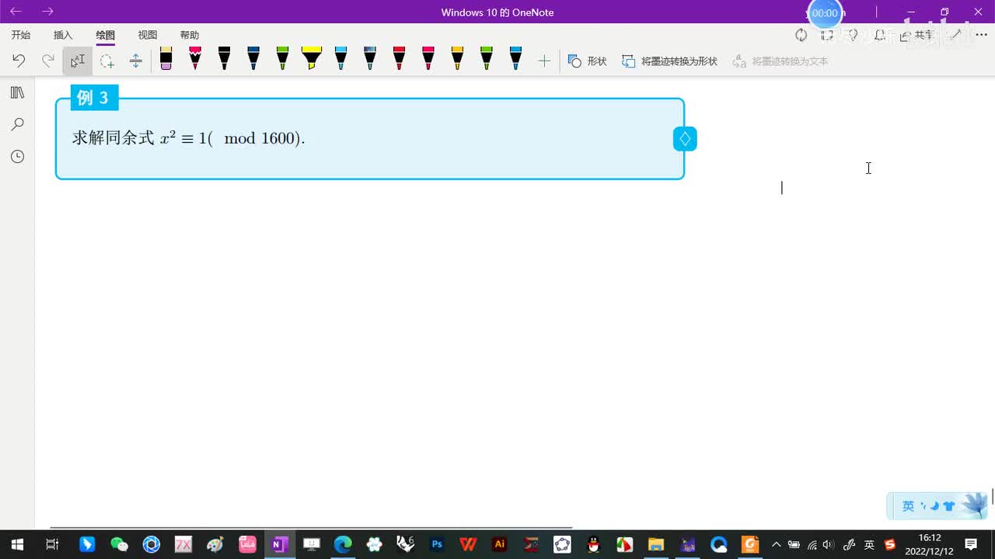This screenshot has height=559, width=995.
Task: Choose the insert or remove space tool
Action: pos(135,61)
